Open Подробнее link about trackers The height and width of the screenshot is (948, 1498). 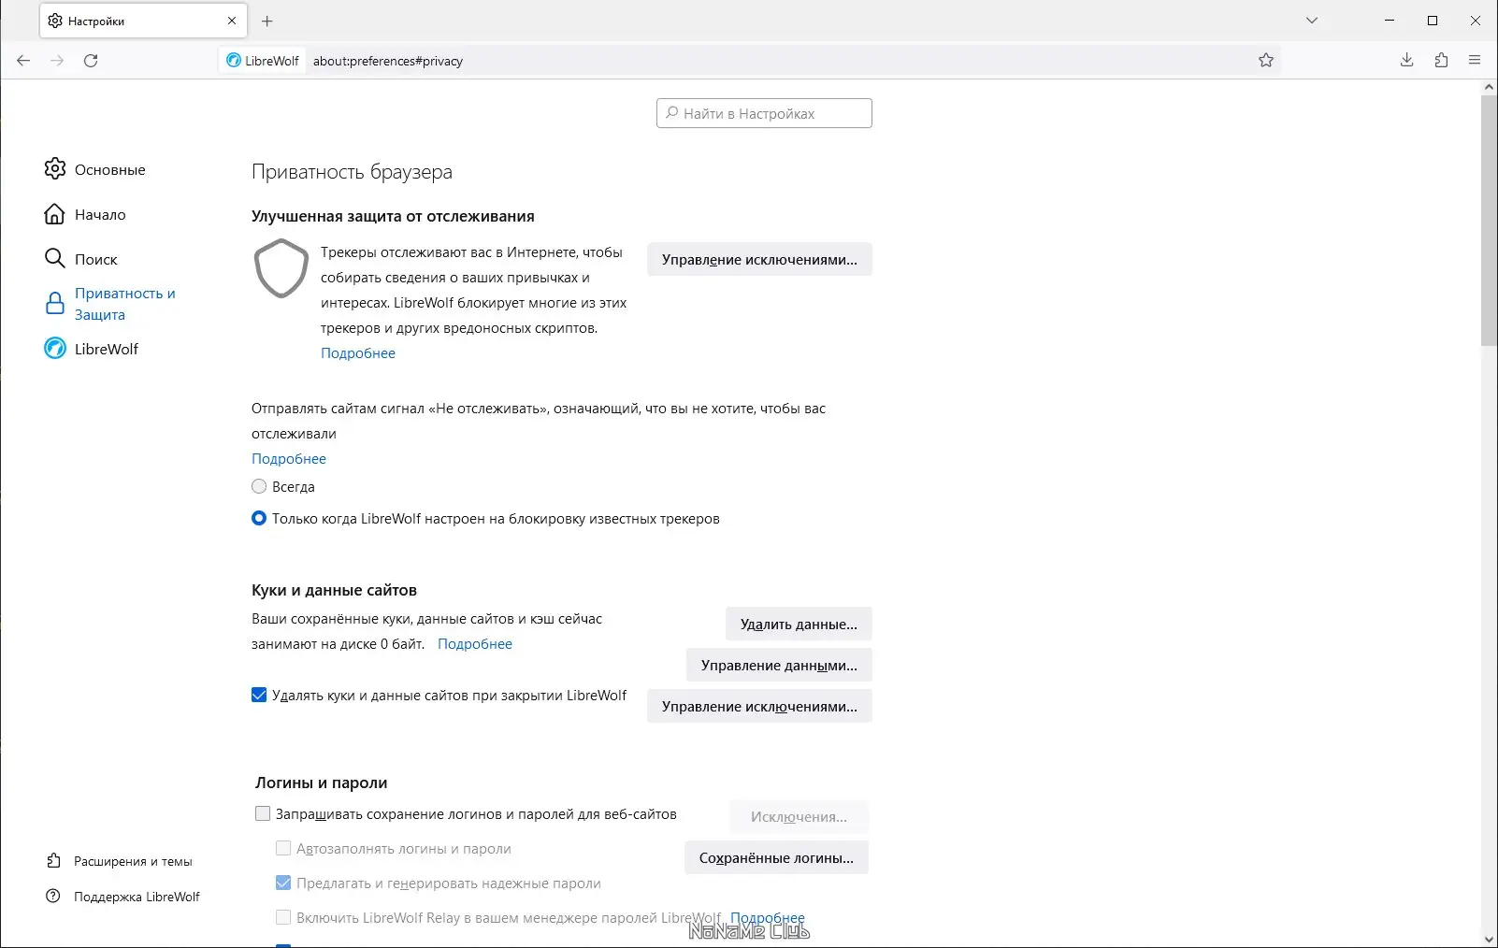click(358, 353)
